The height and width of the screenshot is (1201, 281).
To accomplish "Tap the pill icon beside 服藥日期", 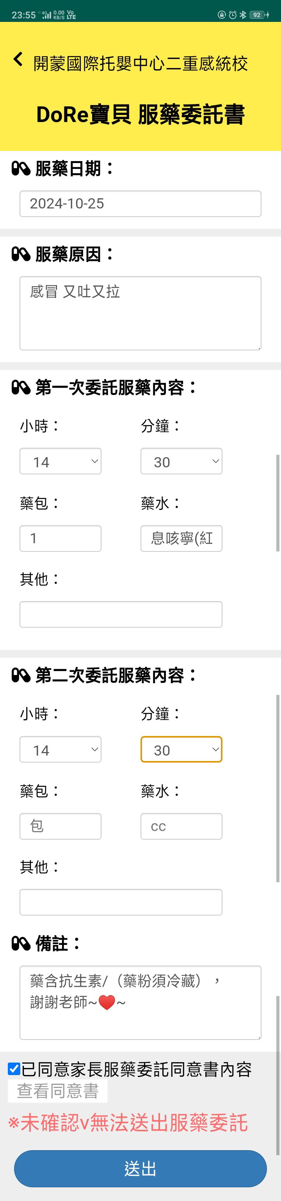I will point(21,168).
